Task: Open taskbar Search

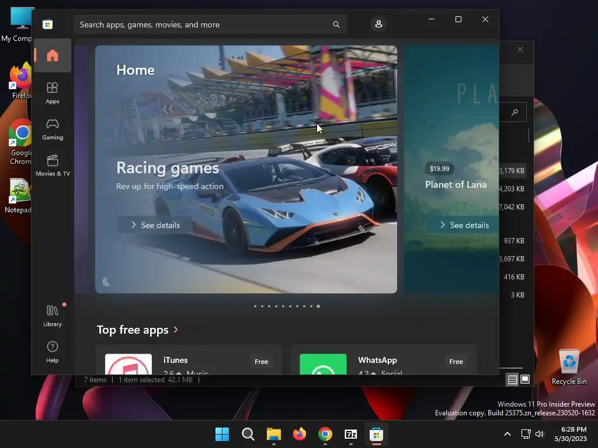Action: [248, 434]
